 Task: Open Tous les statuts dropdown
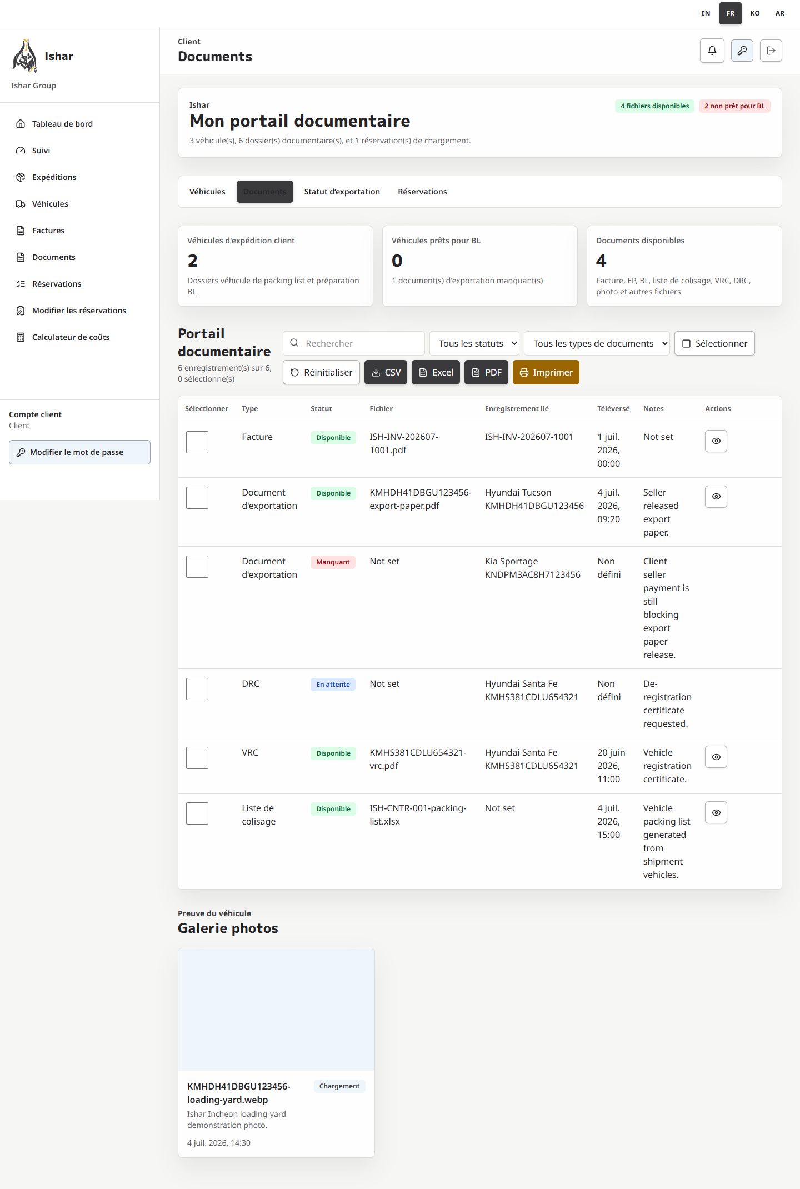point(474,343)
